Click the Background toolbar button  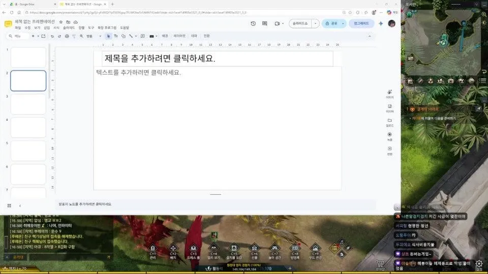165,36
